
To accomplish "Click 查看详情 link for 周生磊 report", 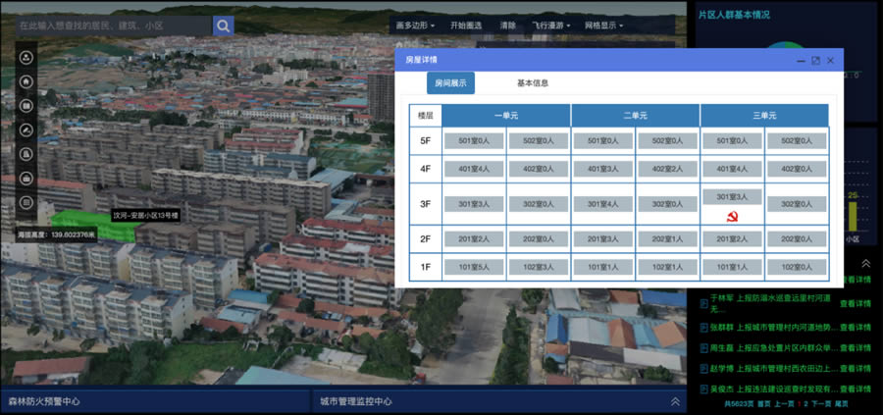I will pos(855,348).
